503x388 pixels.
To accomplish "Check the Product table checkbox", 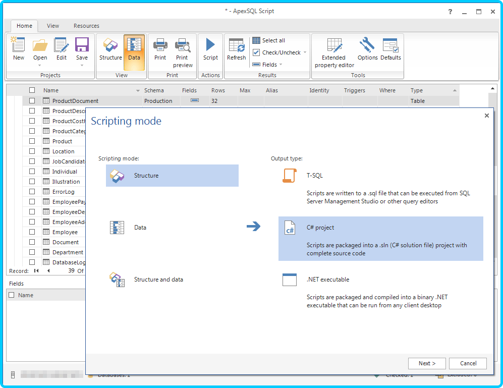I will pos(32,141).
